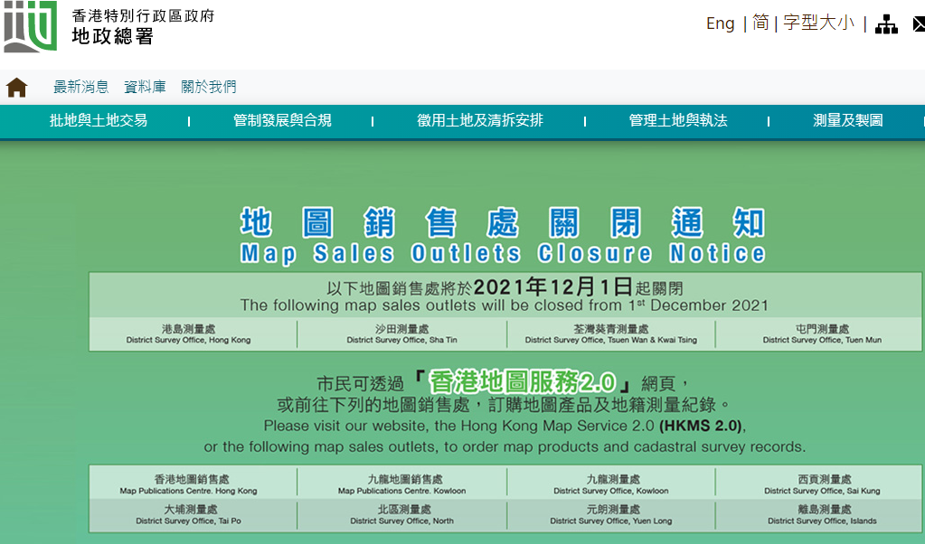Open the 最新消息 menu item

pyautogui.click(x=80, y=87)
